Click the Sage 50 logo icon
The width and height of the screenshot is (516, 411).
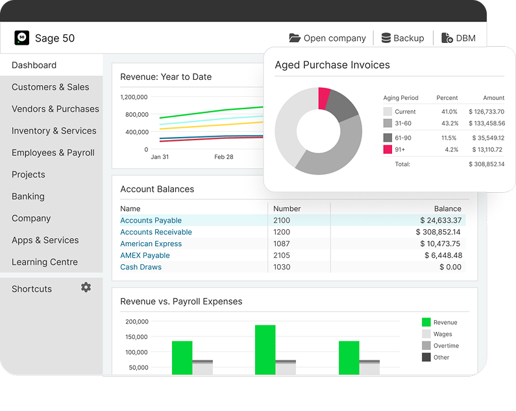tap(22, 38)
